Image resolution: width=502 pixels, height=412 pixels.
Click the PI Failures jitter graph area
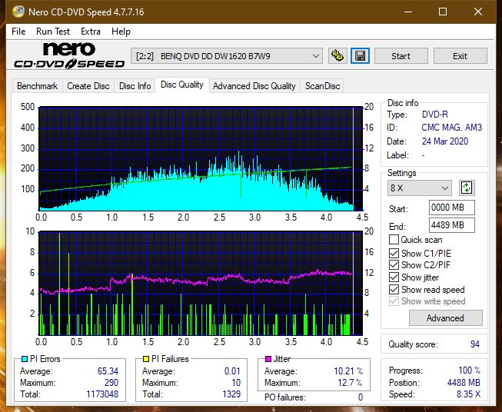(201, 284)
